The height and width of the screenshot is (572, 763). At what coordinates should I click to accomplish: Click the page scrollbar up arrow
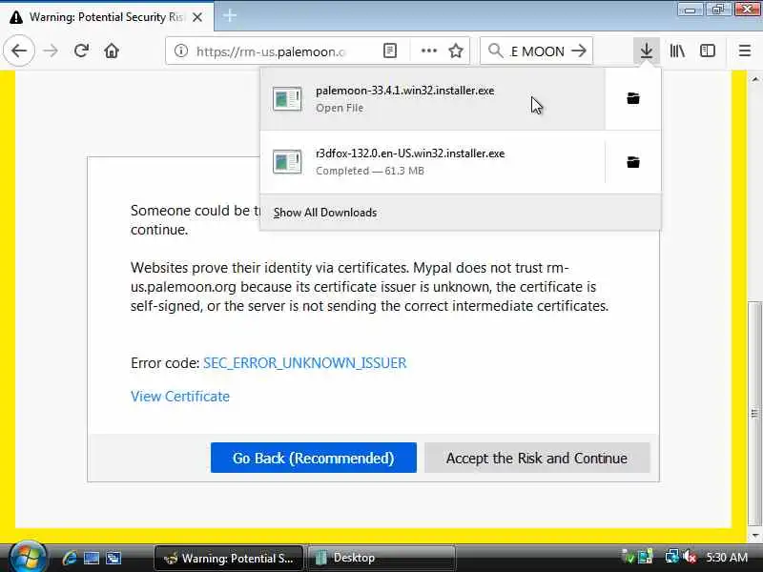click(x=754, y=79)
